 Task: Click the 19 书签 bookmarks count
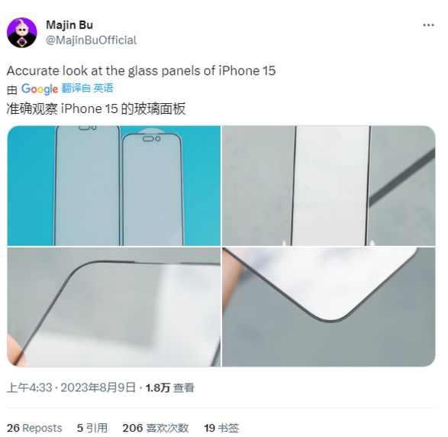pyautogui.click(x=221, y=428)
